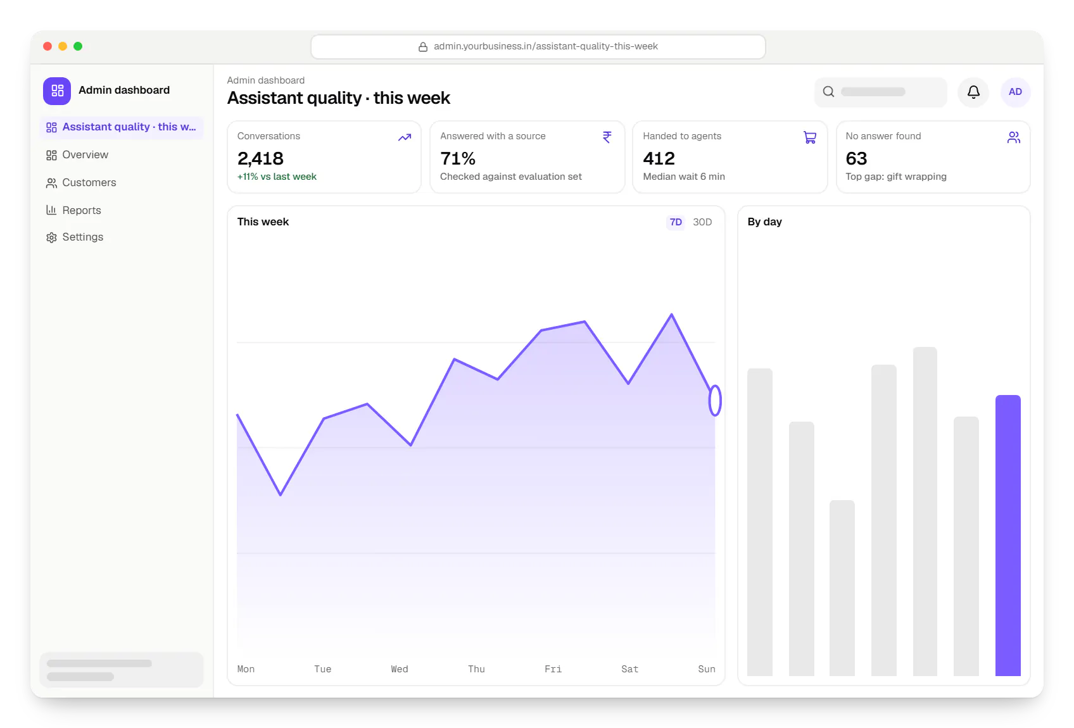Click the macOS green maximize window button
Viewport: 1074px width, 728px height.
click(78, 46)
